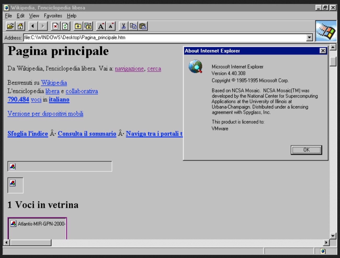The height and width of the screenshot is (258, 340).
Task: Open the "Wikipedia" link after Benvenuti su
Action: click(x=54, y=83)
